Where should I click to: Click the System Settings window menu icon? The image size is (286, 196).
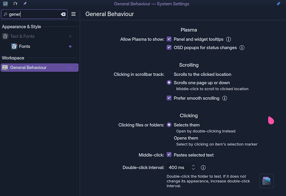click(x=5, y=4)
